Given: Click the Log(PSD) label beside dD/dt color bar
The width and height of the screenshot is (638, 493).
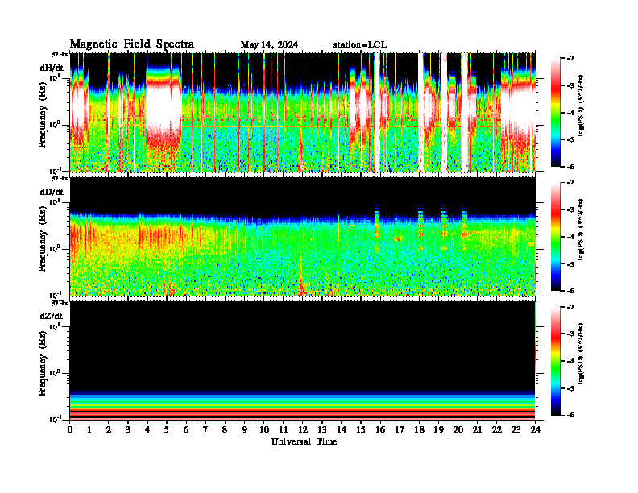Looking at the screenshot, I should pyautogui.click(x=581, y=230).
